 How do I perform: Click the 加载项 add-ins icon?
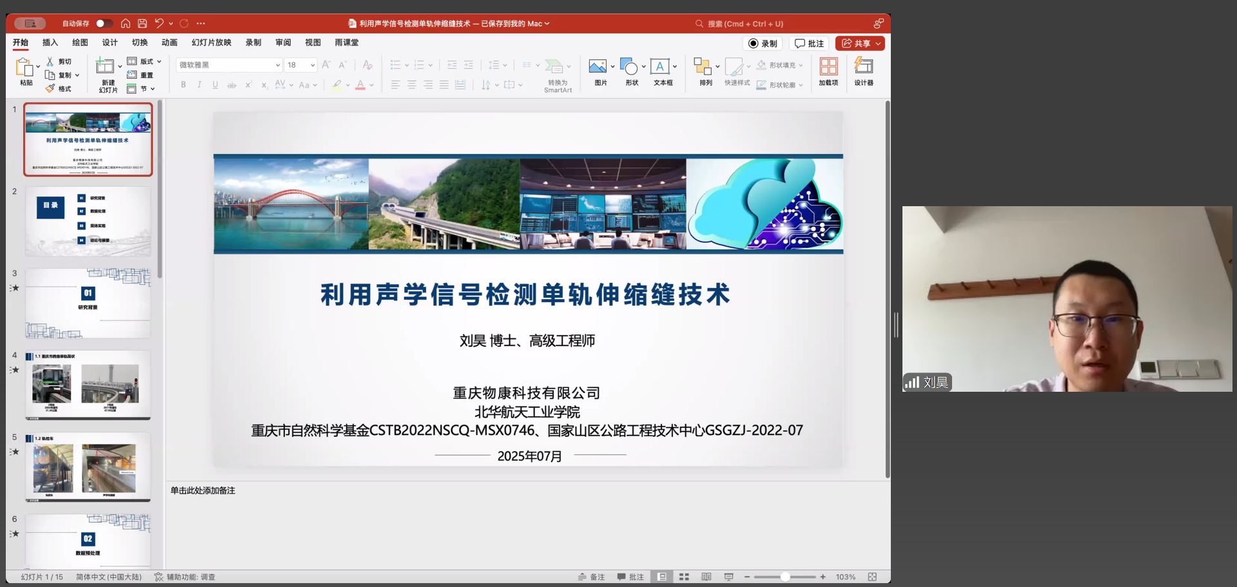(x=828, y=66)
